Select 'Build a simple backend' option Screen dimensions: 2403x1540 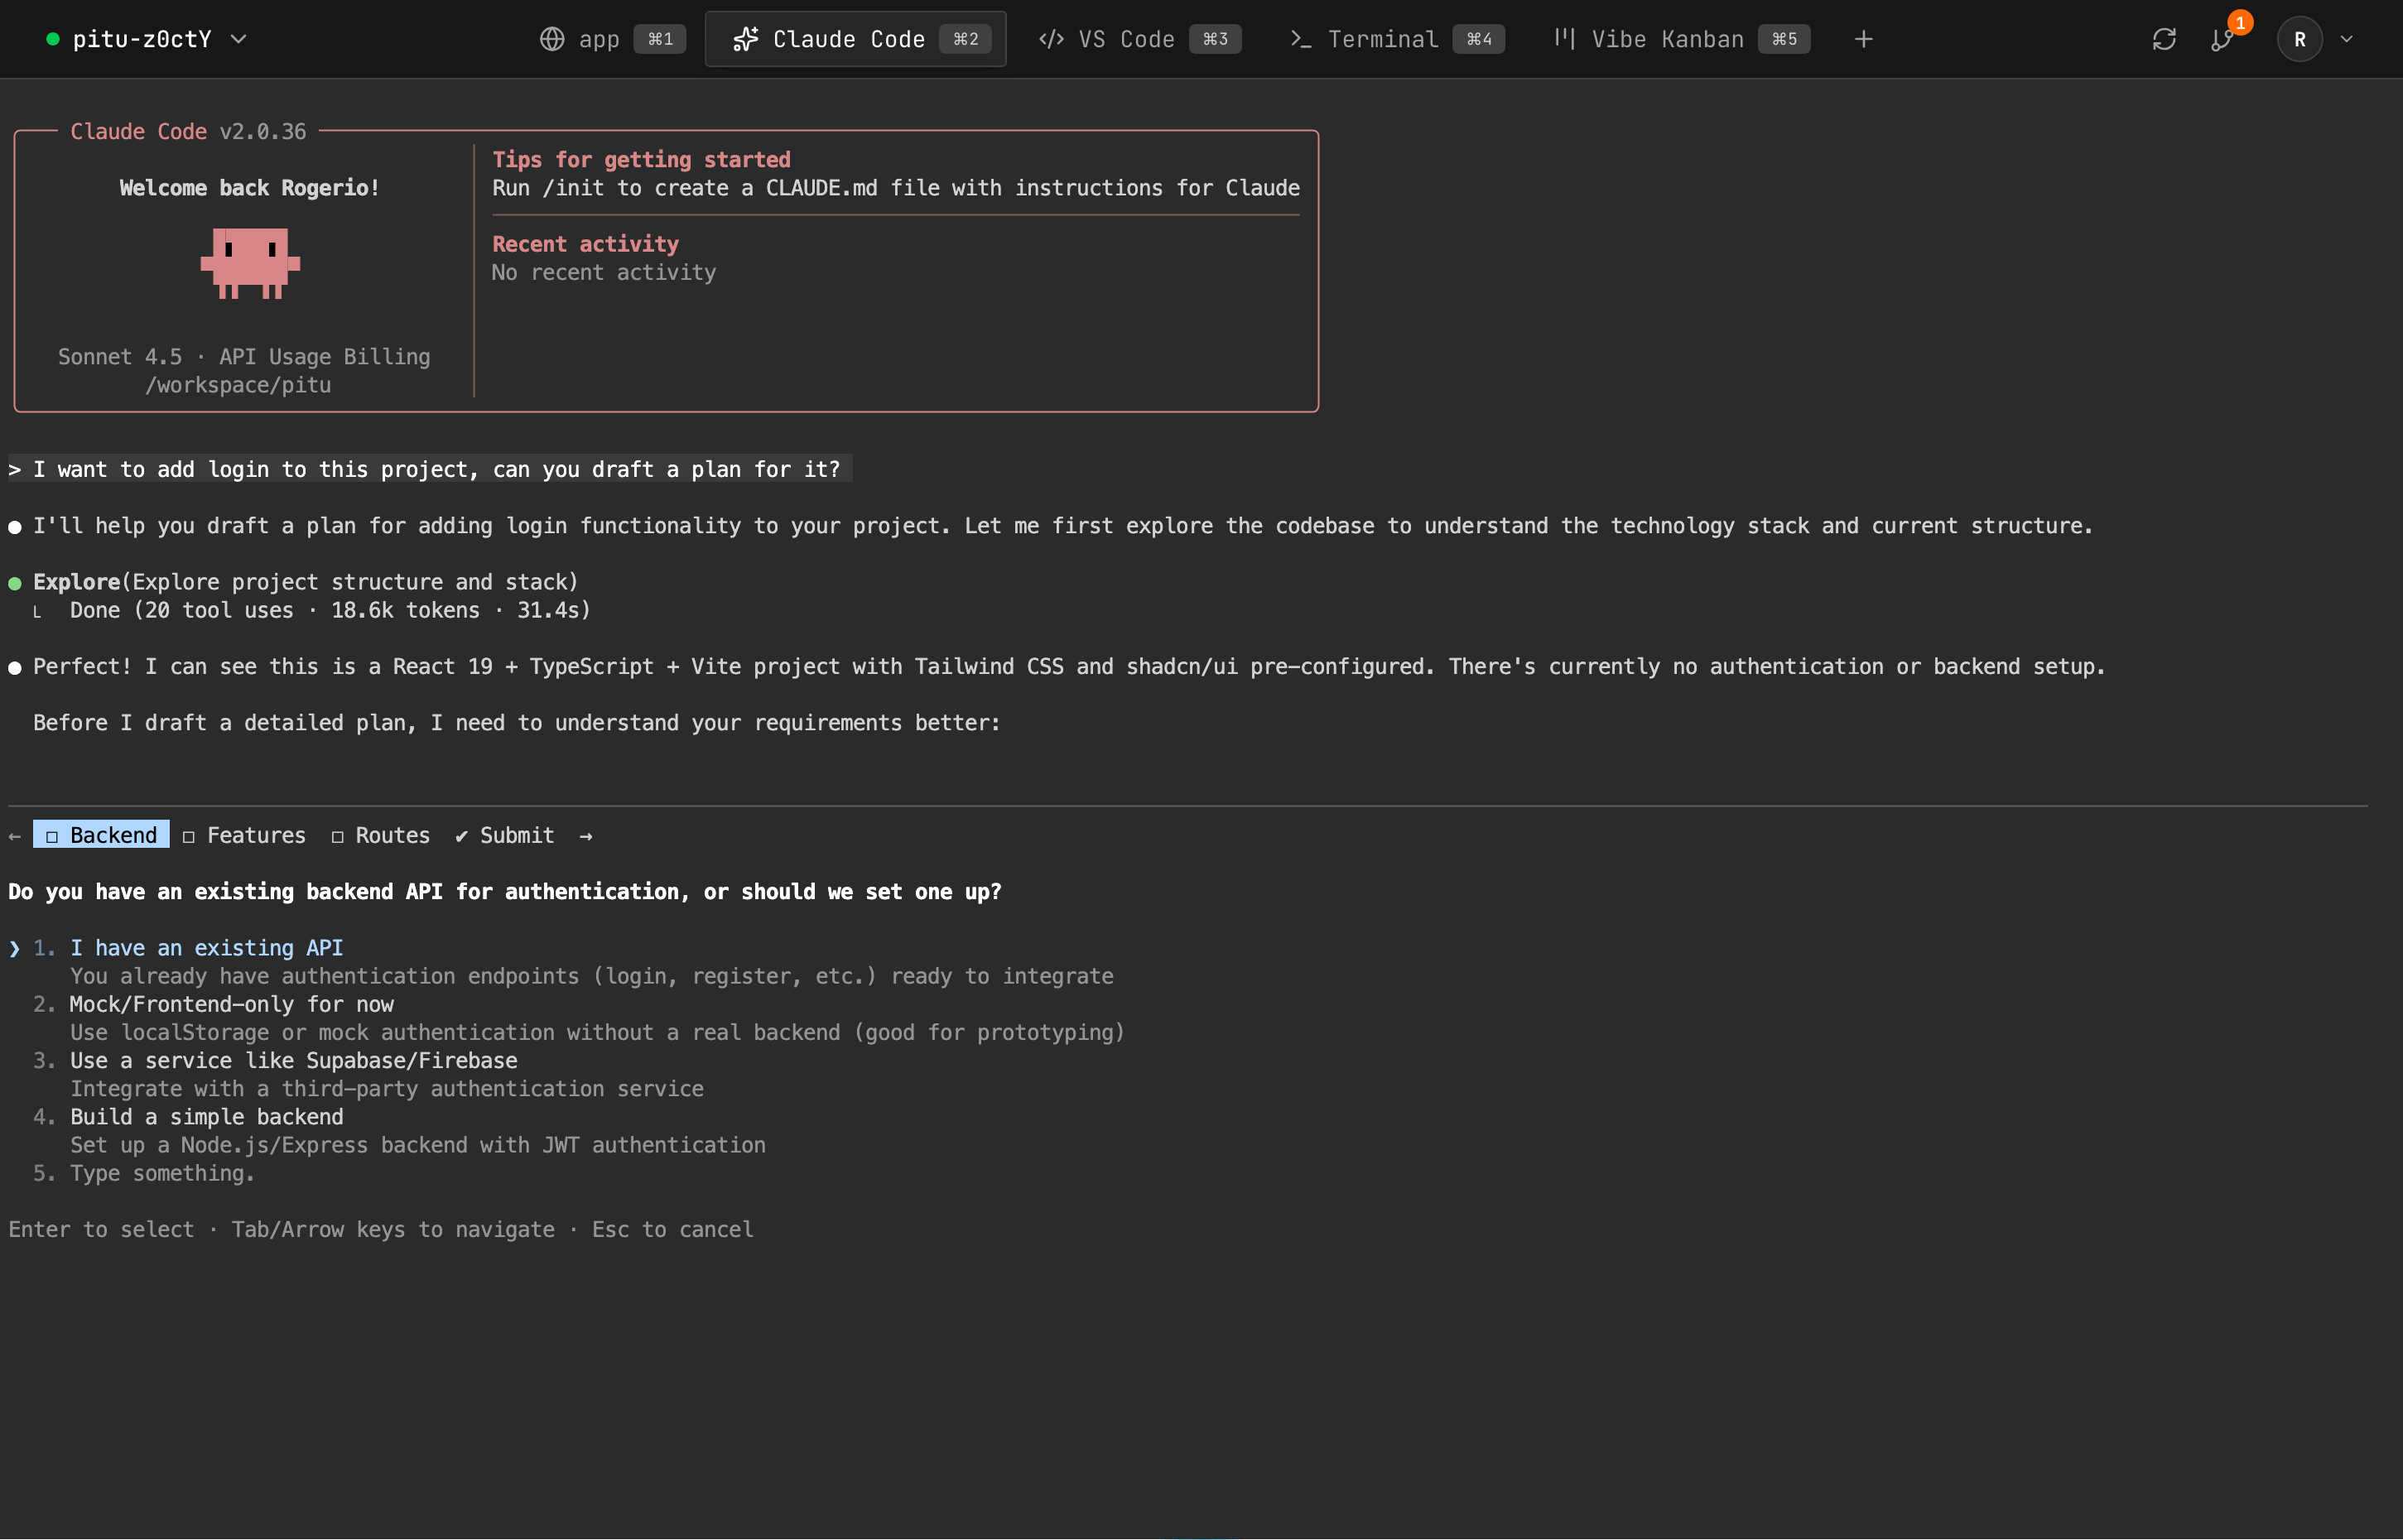tap(206, 1117)
